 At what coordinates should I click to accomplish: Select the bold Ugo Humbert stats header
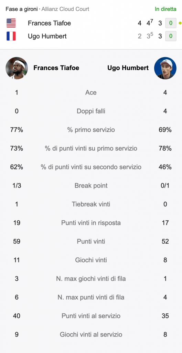pos(128,68)
